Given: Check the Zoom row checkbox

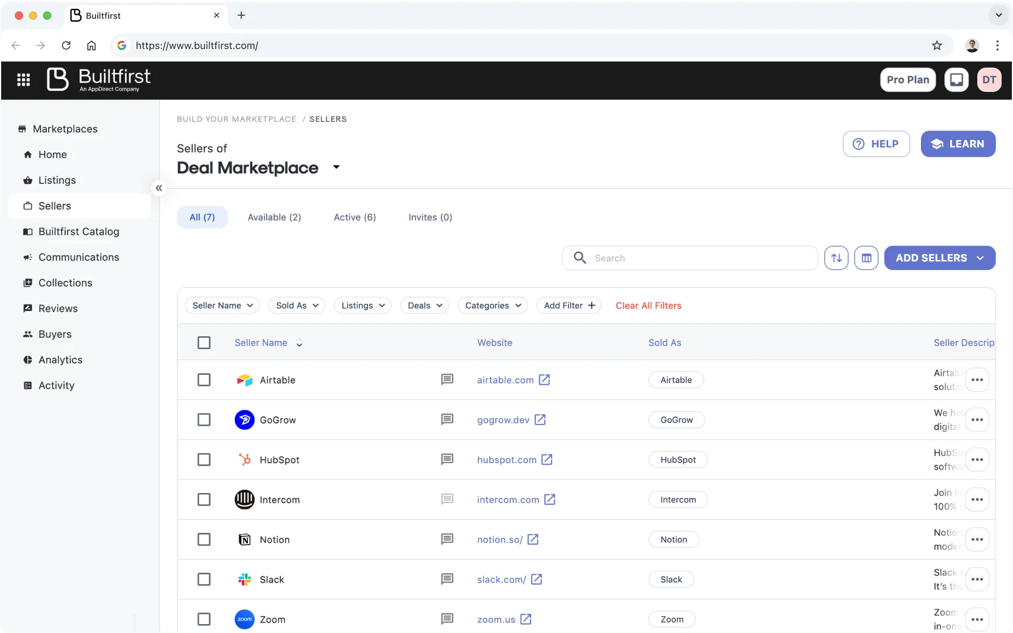Looking at the screenshot, I should click(x=204, y=619).
